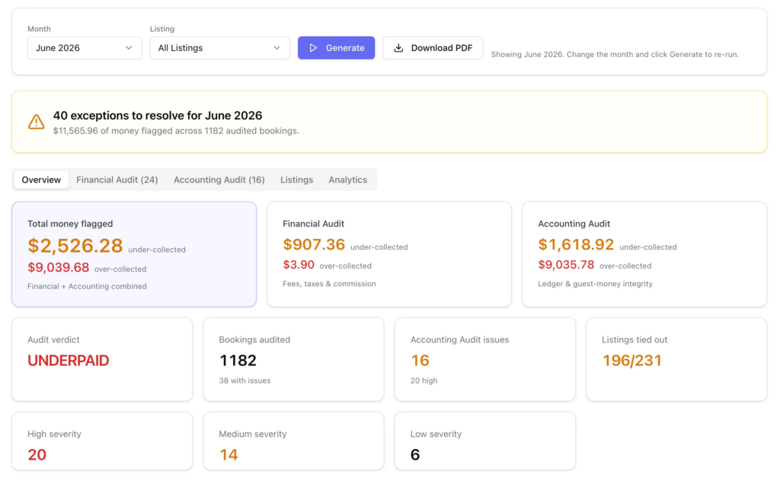Open the Accounting Audit (16) tab
This screenshot has height=481, width=780.
219,180
